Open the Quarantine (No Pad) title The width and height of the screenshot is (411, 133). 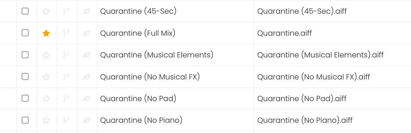[138, 99]
